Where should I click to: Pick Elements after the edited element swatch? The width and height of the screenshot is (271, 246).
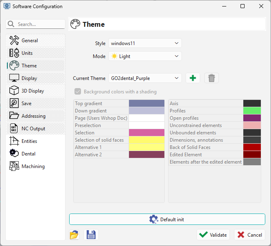pyautogui.click(x=252, y=162)
